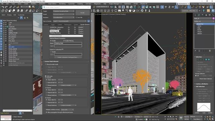Open the Target dropdown in Render Setup
Viewport: 215px width, 121px height.
(63, 11)
